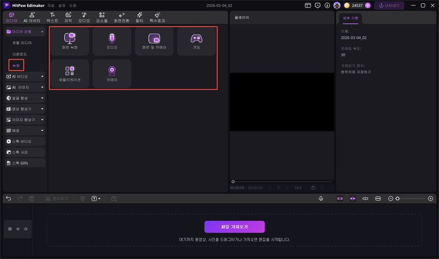Open the 도움 menu
This screenshot has width=439, height=259.
(x=73, y=5)
